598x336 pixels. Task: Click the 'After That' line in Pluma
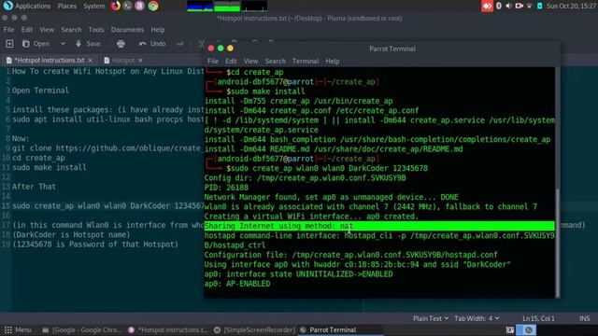point(34,187)
